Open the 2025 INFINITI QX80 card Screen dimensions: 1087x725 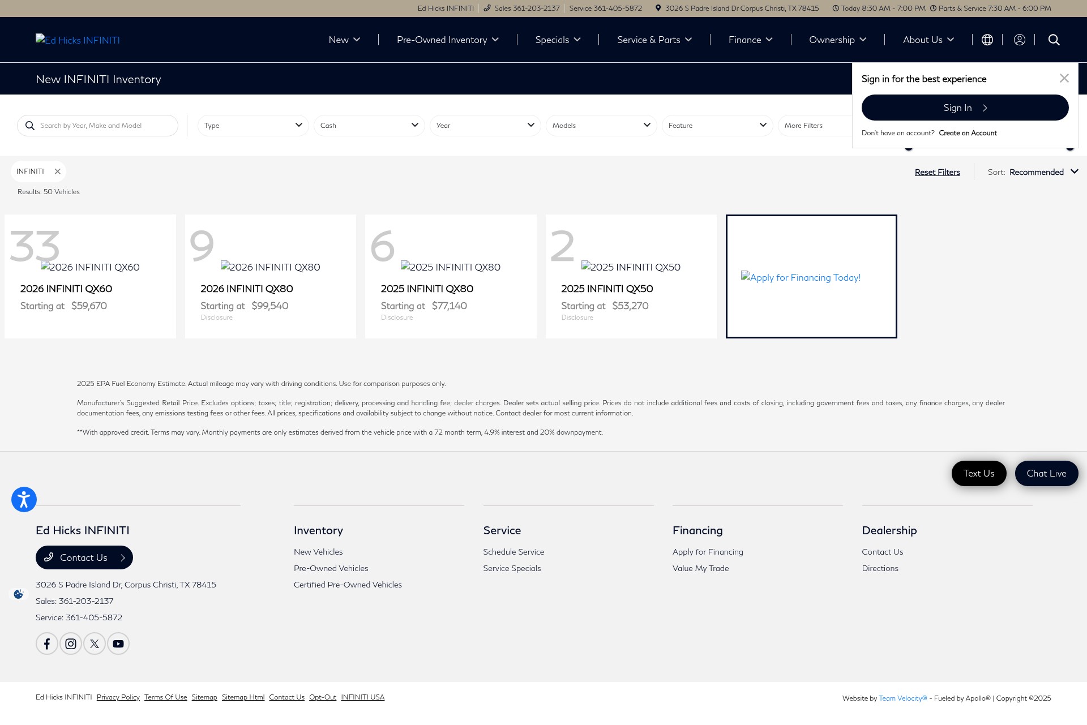[x=451, y=276]
